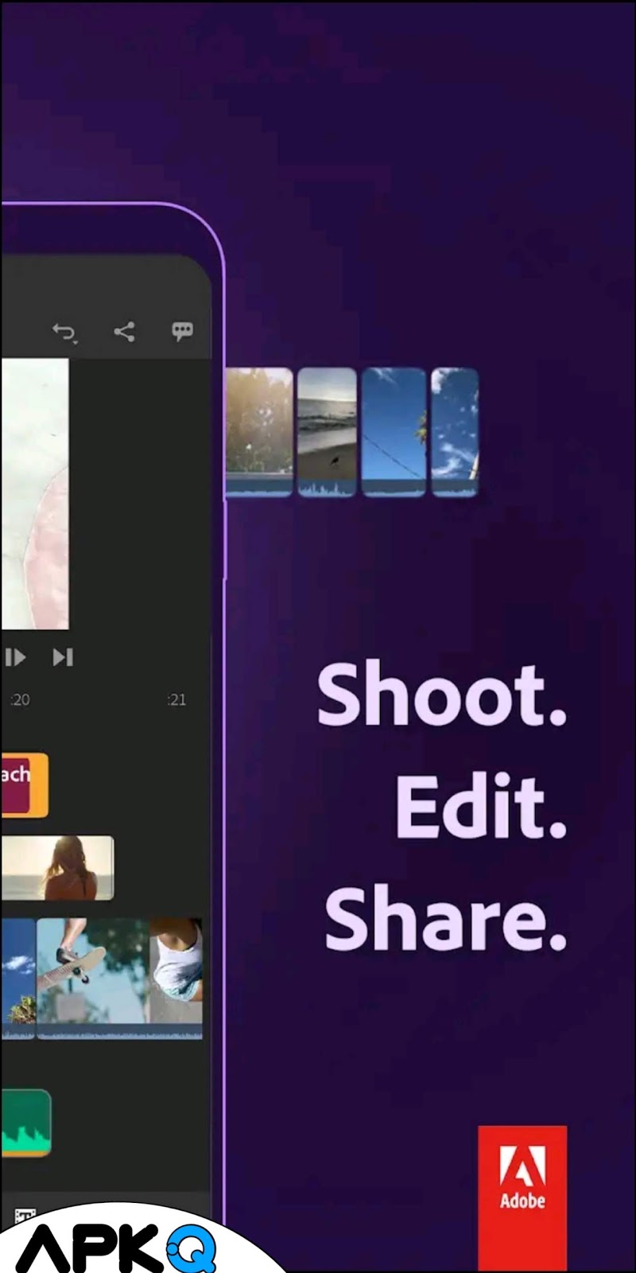Click the Adobe logo
Image resolution: width=636 pixels, height=1273 pixels.
coord(522,1197)
